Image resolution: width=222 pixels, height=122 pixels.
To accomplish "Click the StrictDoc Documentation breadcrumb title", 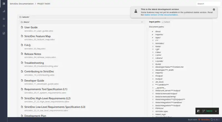I will click(x=22, y=4).
